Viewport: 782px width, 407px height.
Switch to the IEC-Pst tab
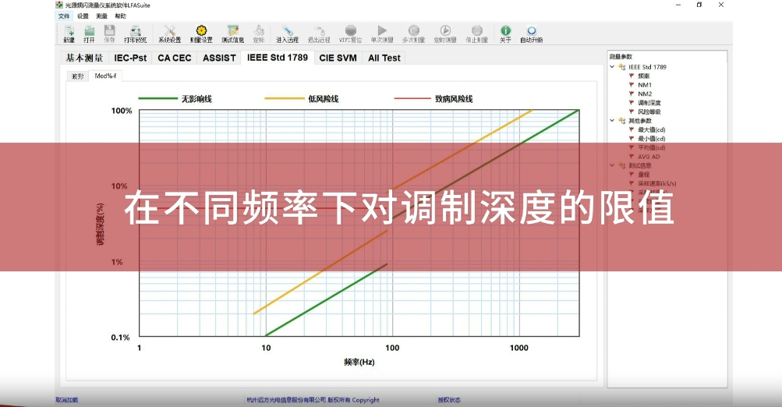tap(130, 58)
